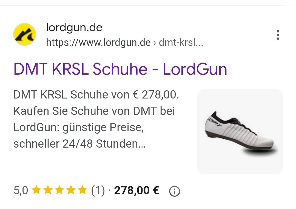Click the (1) review count
Image resolution: width=296 pixels, height=209 pixels.
pyautogui.click(x=98, y=190)
